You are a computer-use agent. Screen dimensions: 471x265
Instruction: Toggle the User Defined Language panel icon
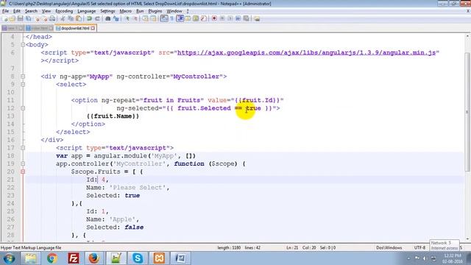[188, 18]
